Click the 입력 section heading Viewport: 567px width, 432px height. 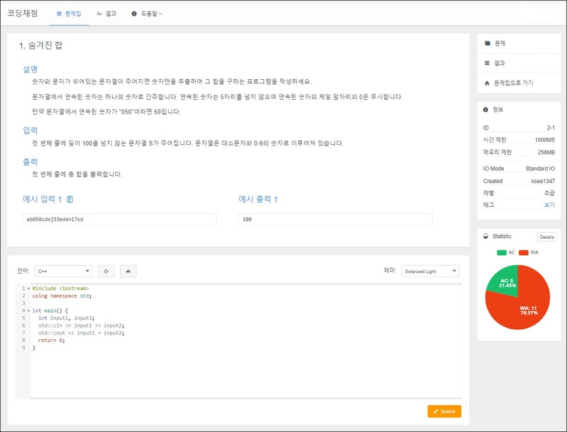coord(30,130)
